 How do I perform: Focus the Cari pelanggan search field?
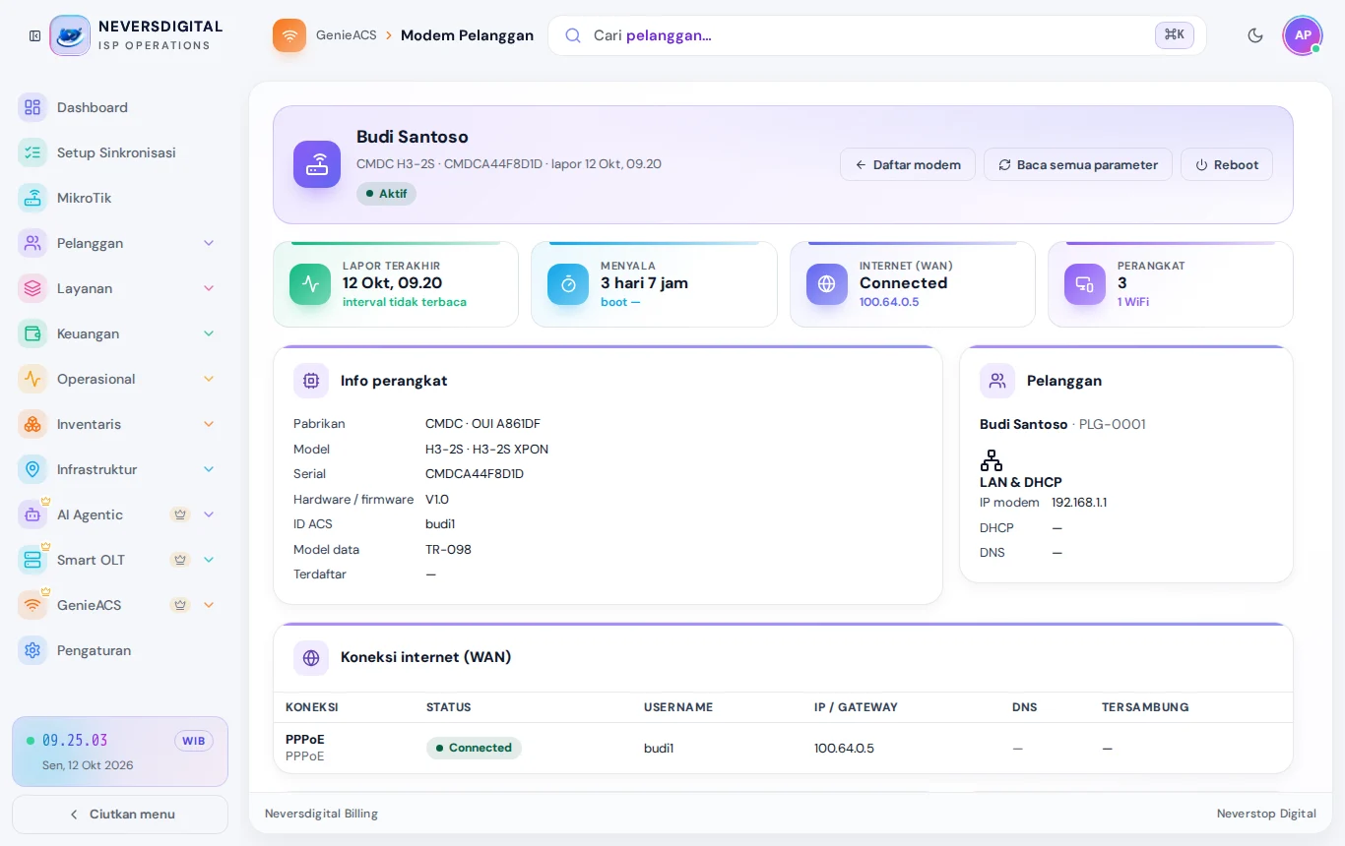pos(877,35)
